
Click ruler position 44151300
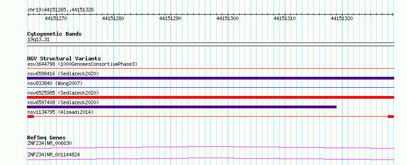click(227, 18)
